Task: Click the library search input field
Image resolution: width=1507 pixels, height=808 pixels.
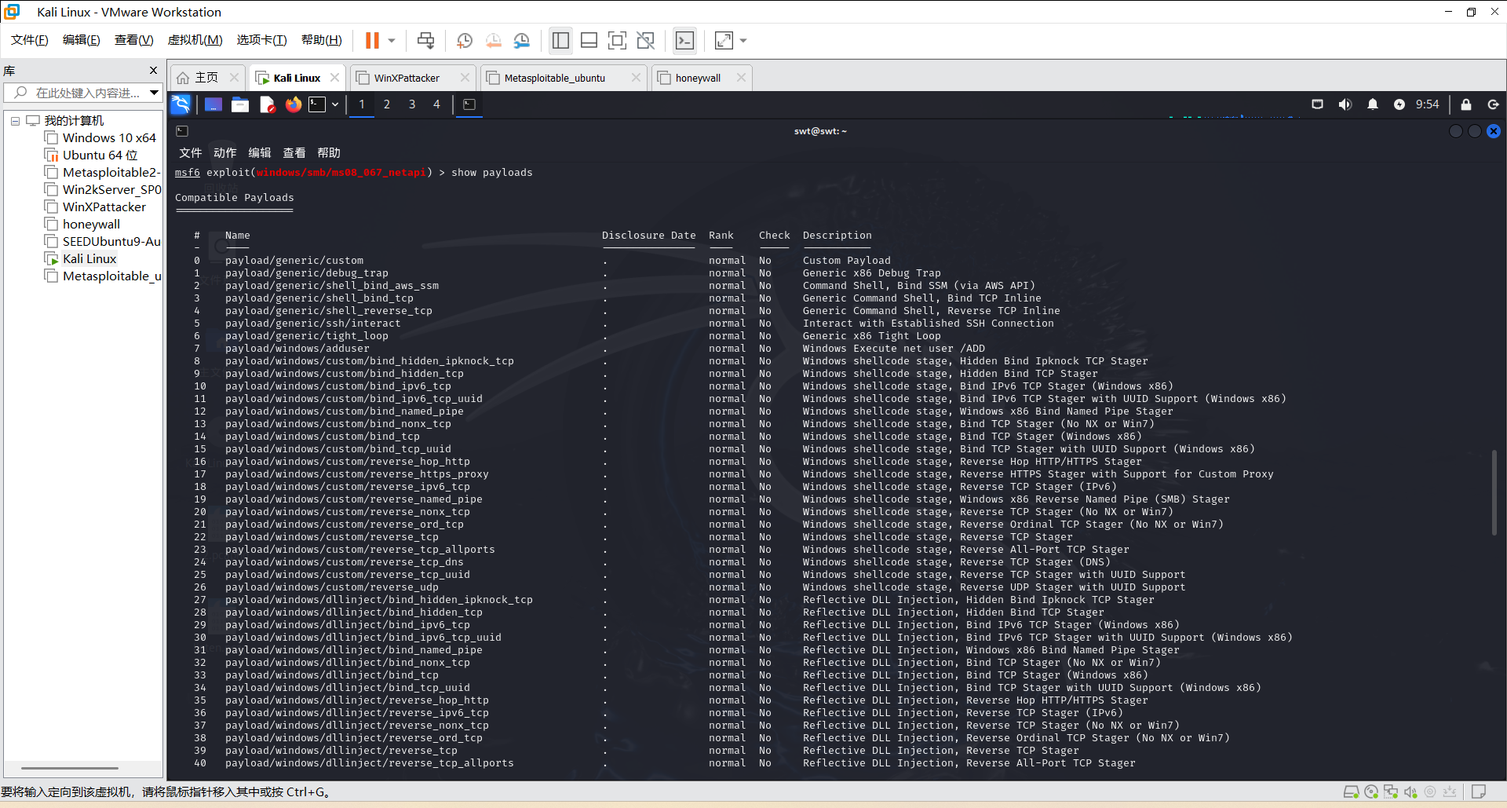Action: [x=86, y=93]
